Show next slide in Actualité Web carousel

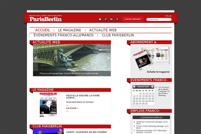point(108,58)
